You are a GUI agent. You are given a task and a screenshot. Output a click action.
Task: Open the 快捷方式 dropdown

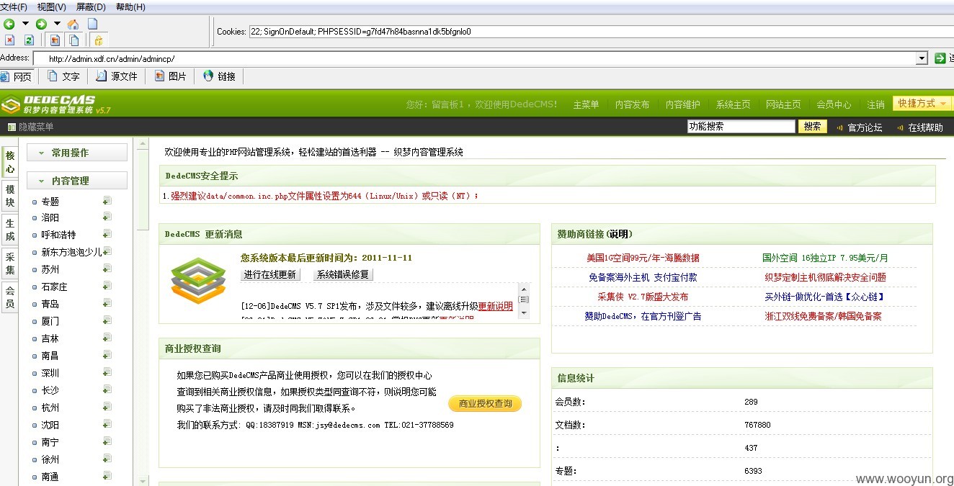pyautogui.click(x=922, y=104)
